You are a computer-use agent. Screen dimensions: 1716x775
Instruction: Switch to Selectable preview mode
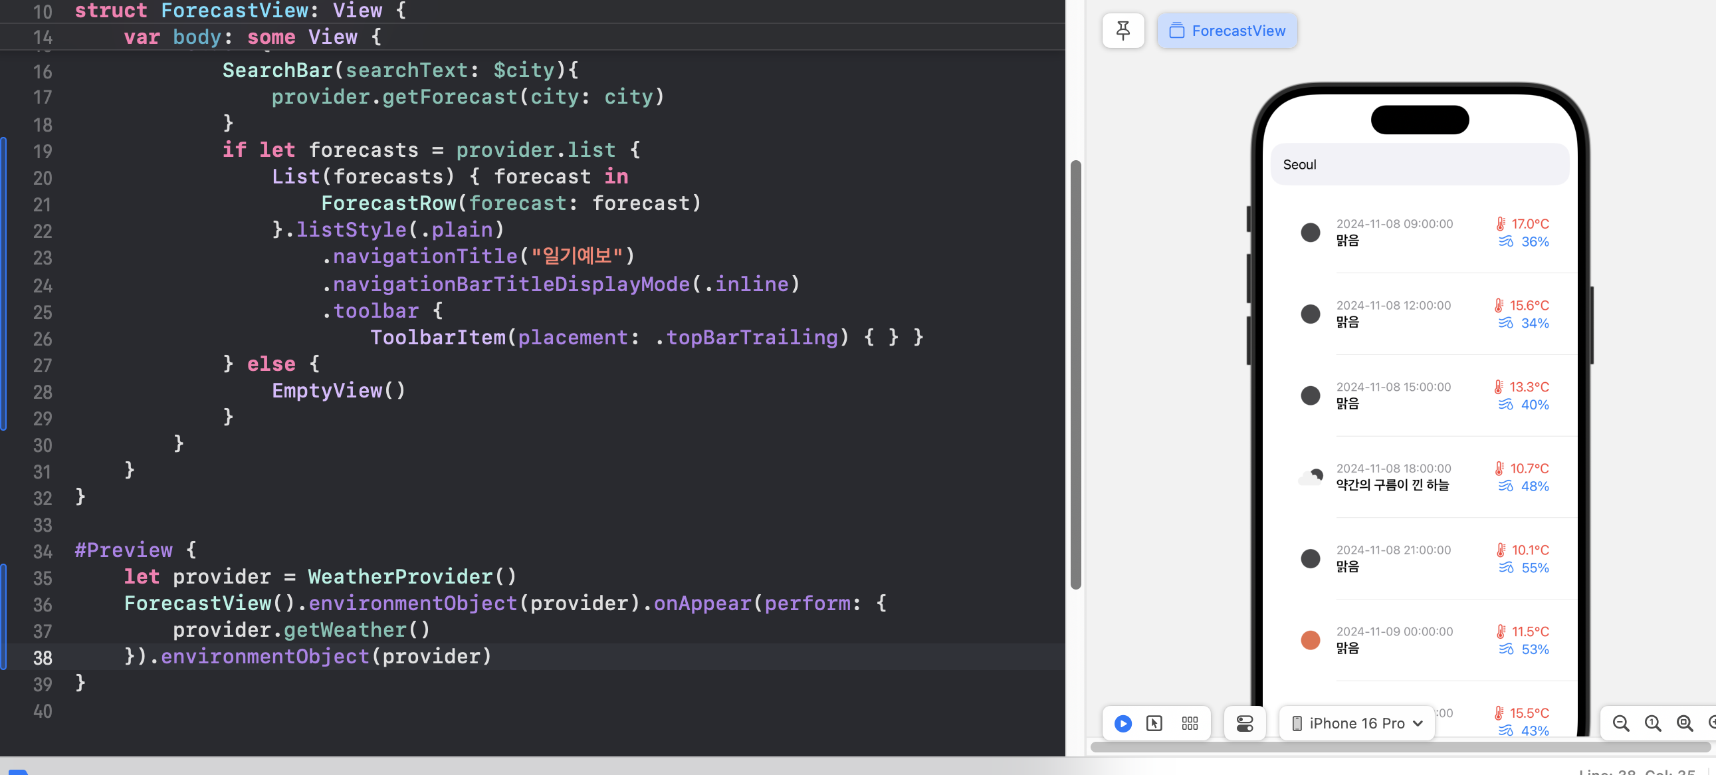(1154, 723)
